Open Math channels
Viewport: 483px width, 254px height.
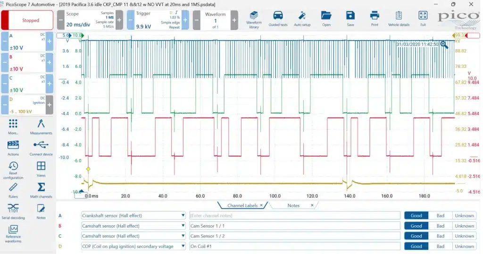coord(41,190)
